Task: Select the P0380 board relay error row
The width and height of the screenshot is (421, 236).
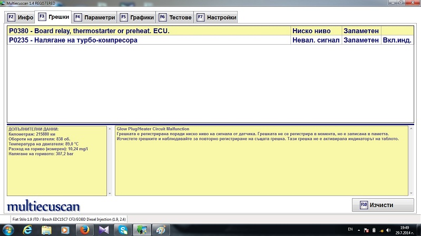Action: pyautogui.click(x=148, y=31)
